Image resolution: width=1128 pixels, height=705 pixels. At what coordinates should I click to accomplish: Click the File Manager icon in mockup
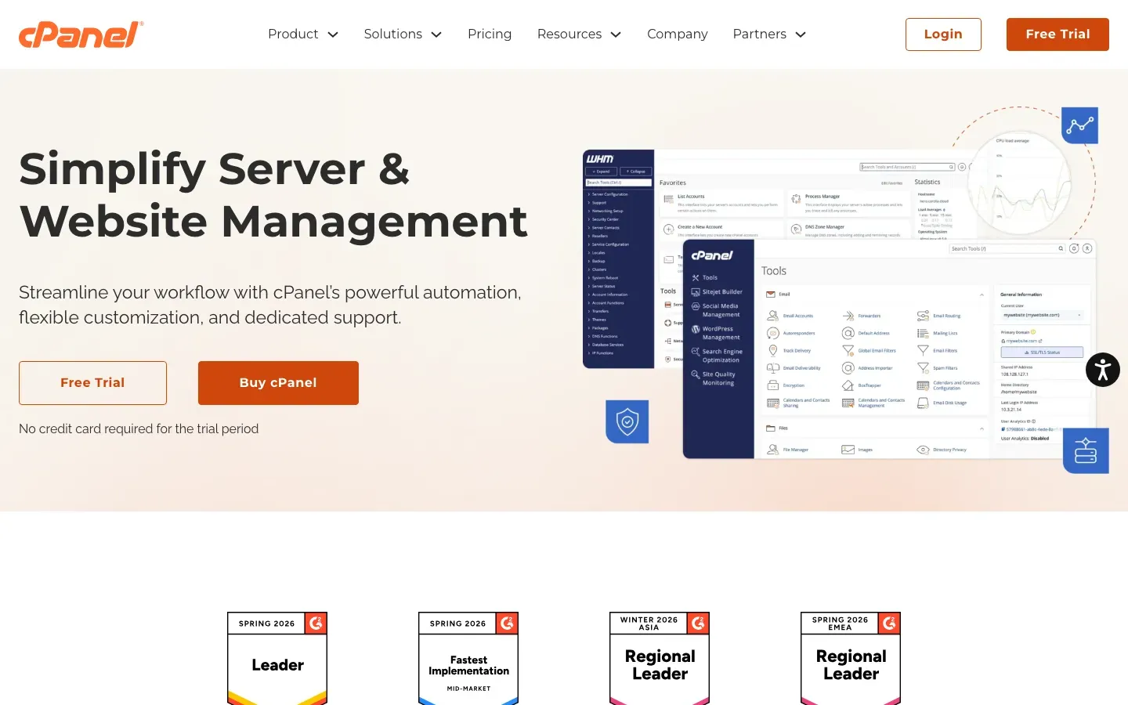point(772,450)
